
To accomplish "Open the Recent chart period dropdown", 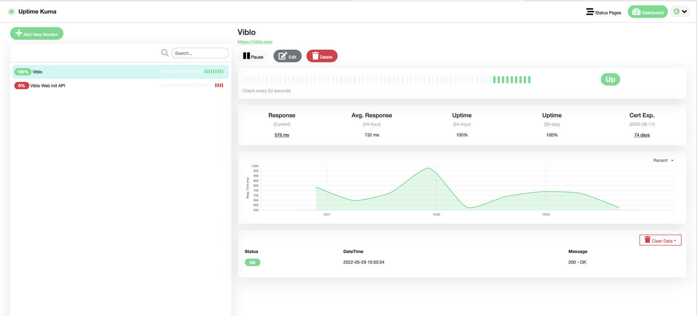I will pyautogui.click(x=663, y=160).
